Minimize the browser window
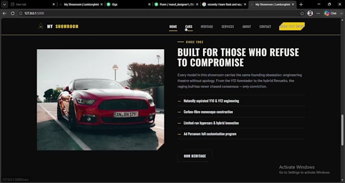The width and height of the screenshot is (345, 183). (x=319, y=4)
